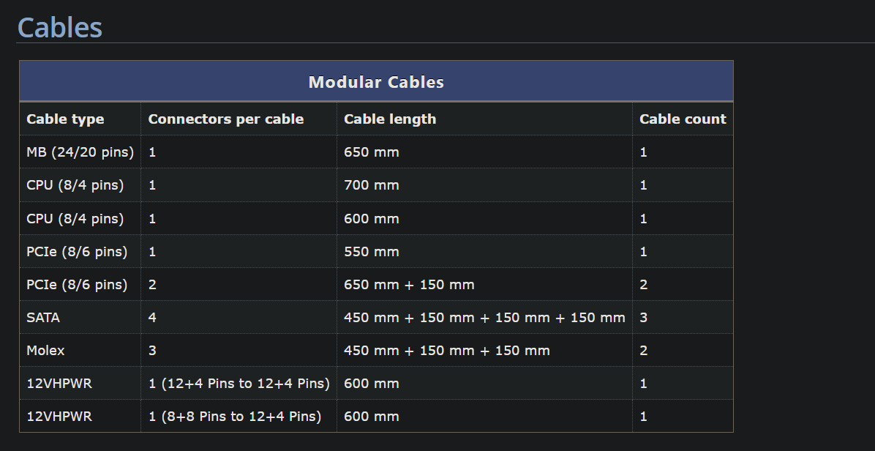Click the Cable count column header

click(x=683, y=119)
